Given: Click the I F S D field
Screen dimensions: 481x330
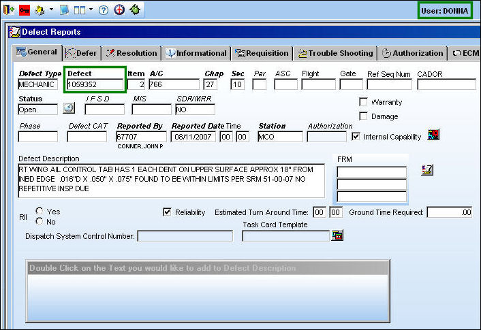Looking at the screenshot, I should tap(105, 110).
